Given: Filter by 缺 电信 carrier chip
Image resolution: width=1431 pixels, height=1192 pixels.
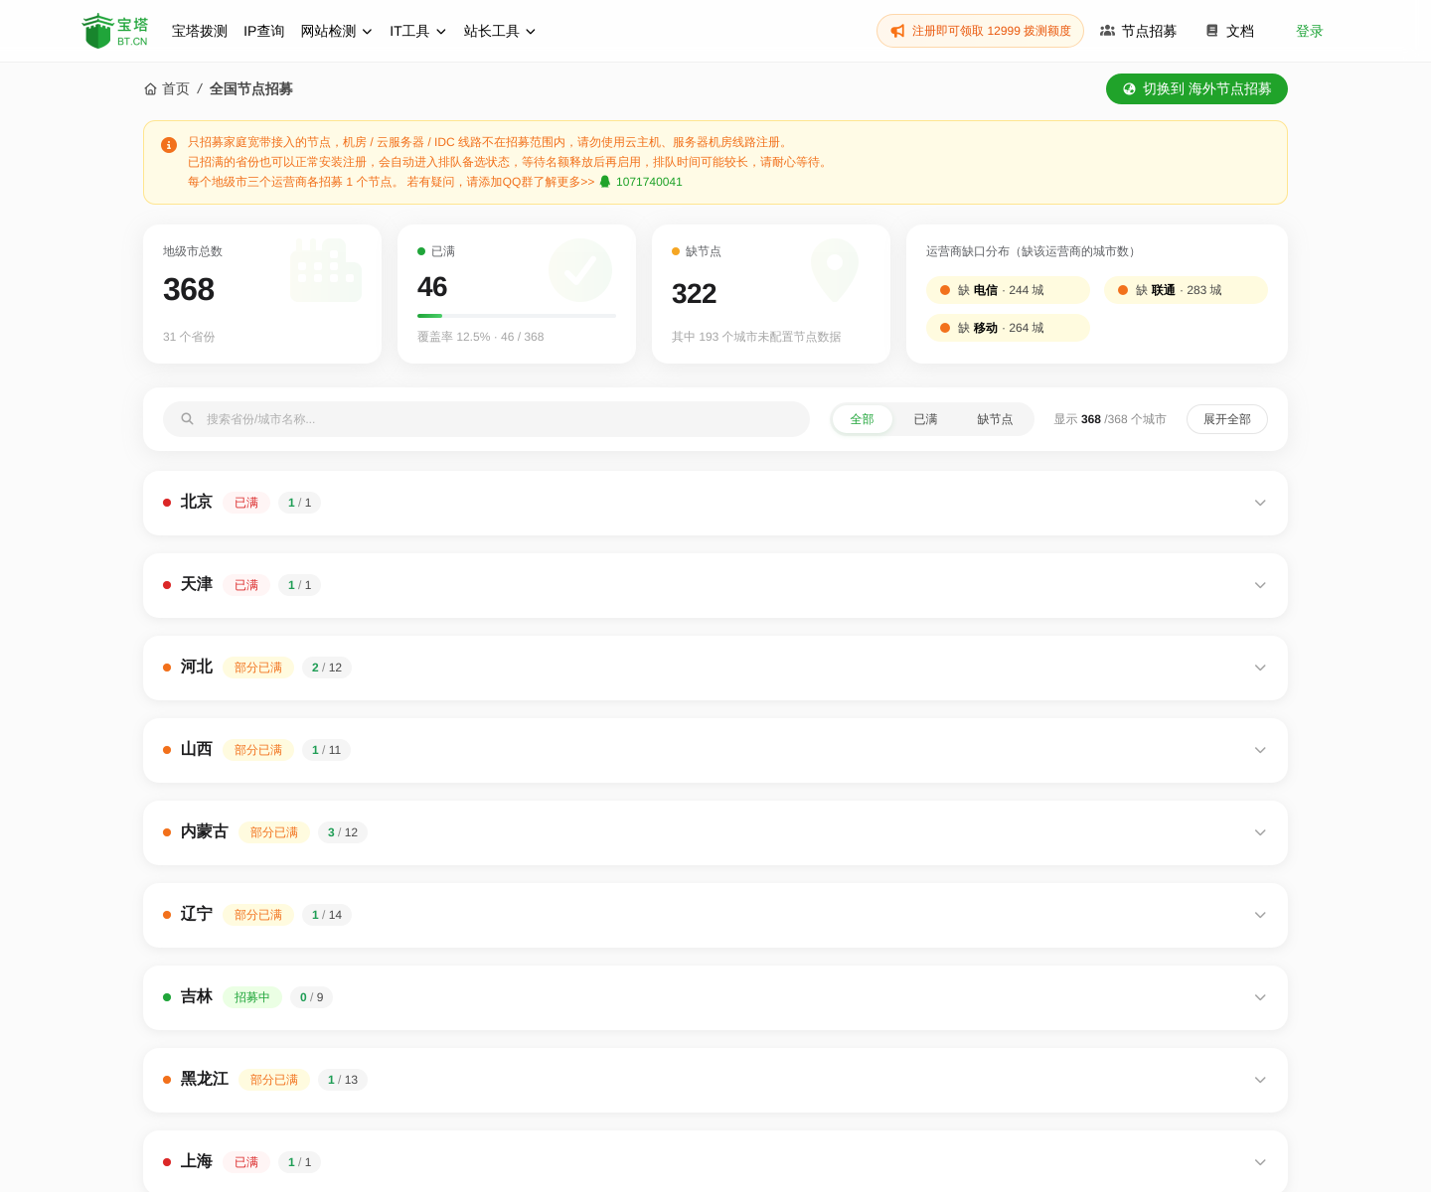Looking at the screenshot, I should (1008, 290).
